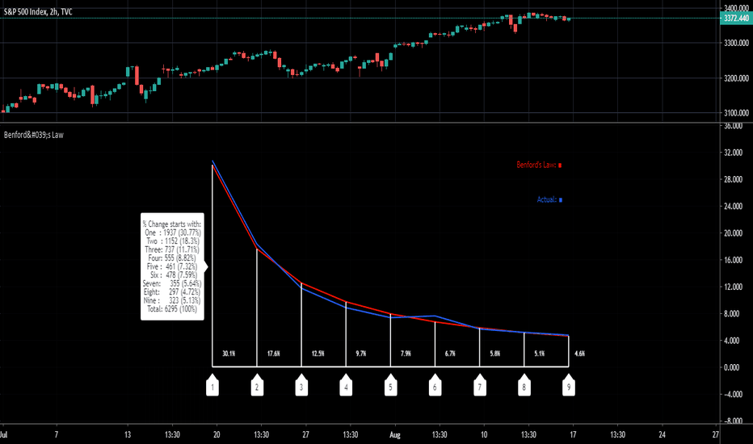Viewport: 753px width, 444px height.
Task: Click the 16.000 indicator scale label
Action: click(733, 260)
